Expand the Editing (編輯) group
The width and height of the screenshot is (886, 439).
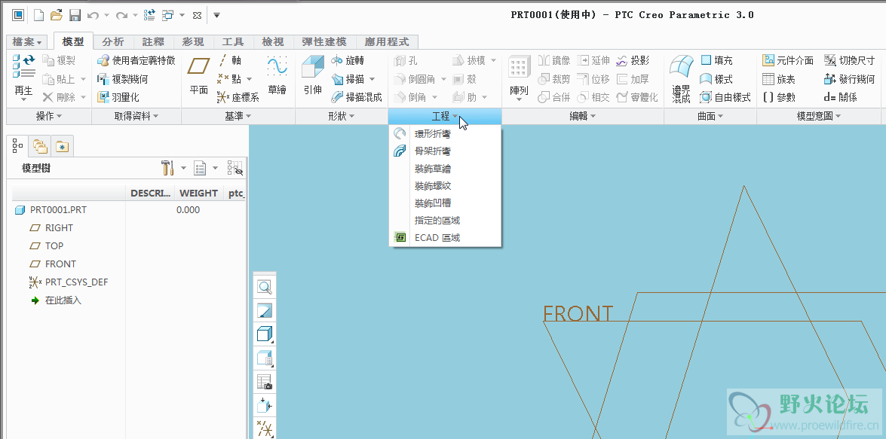point(583,116)
